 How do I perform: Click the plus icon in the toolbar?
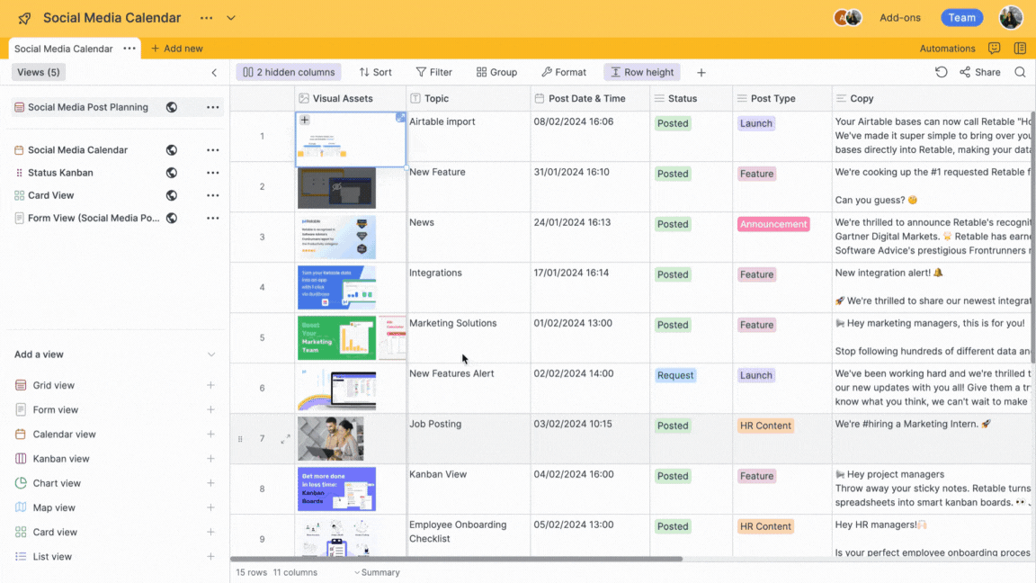[x=701, y=73]
